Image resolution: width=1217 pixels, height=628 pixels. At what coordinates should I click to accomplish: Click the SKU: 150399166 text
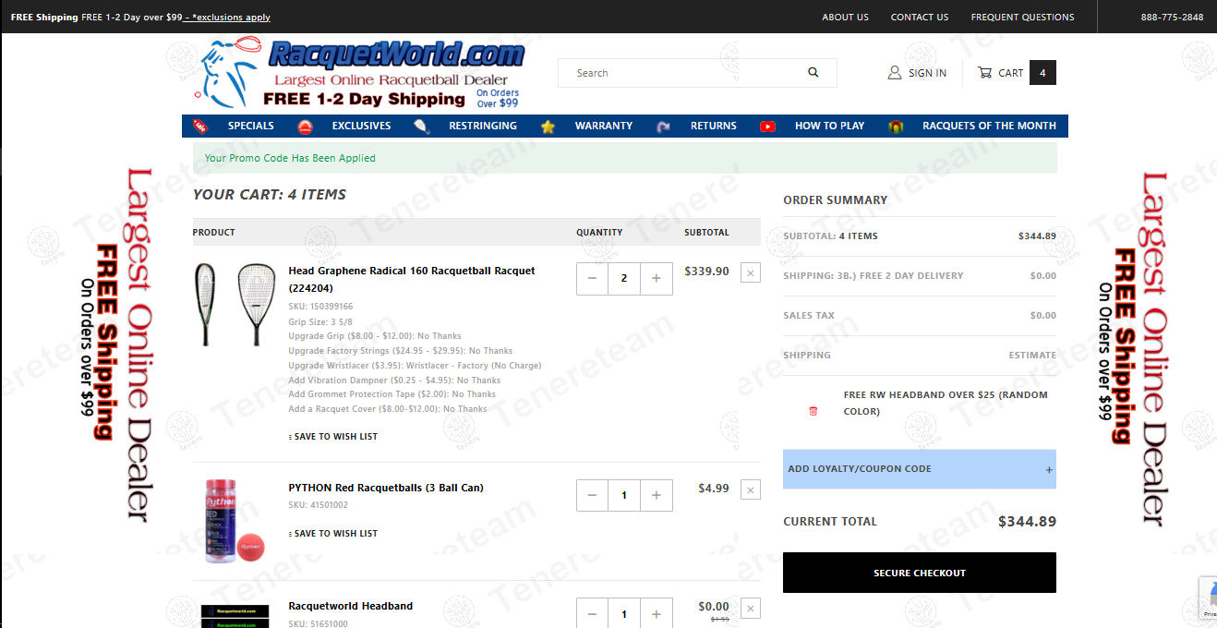point(320,307)
